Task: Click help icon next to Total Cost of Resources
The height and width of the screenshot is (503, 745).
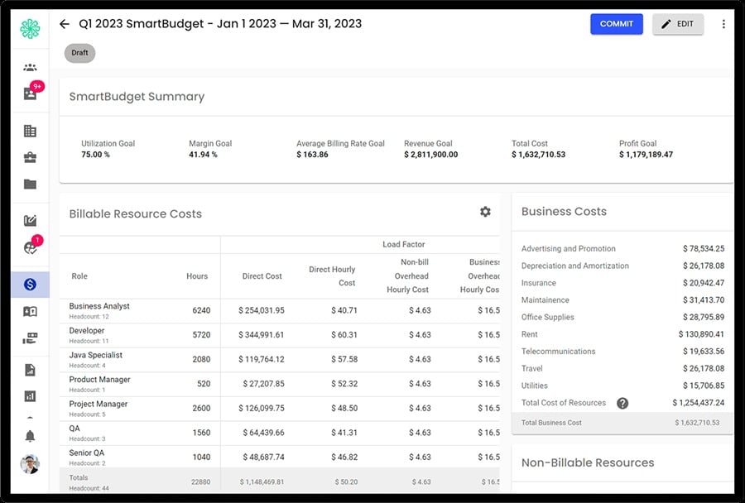Action: pos(622,403)
